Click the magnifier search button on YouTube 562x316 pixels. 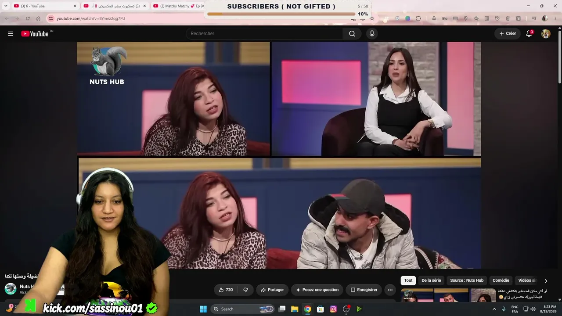pyautogui.click(x=352, y=34)
